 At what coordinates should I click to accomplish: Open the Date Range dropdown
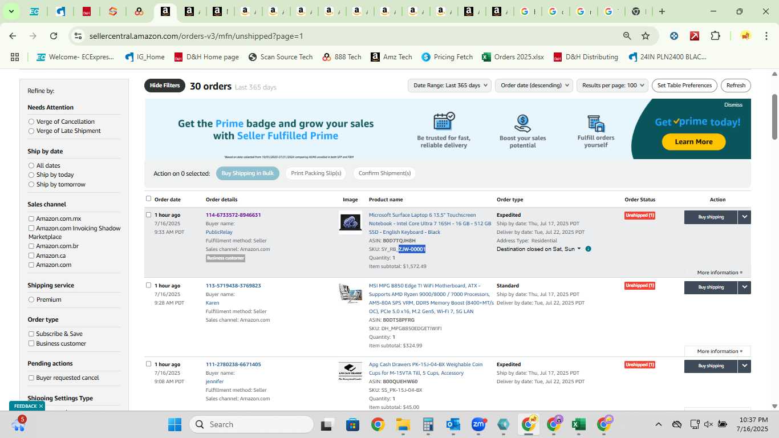[x=449, y=86]
